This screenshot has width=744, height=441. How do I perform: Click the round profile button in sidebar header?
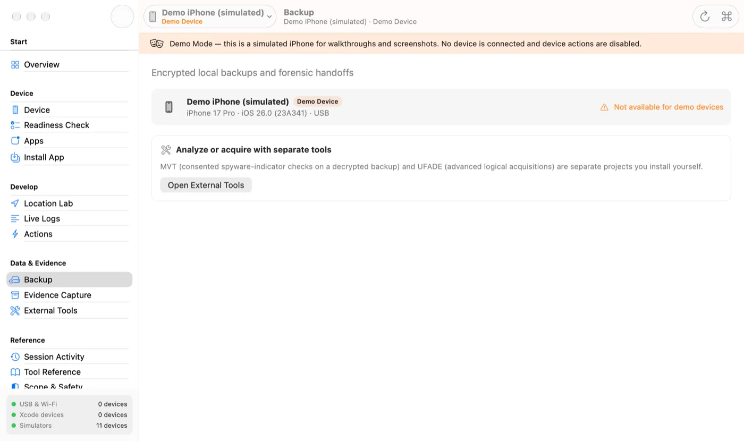click(x=122, y=16)
